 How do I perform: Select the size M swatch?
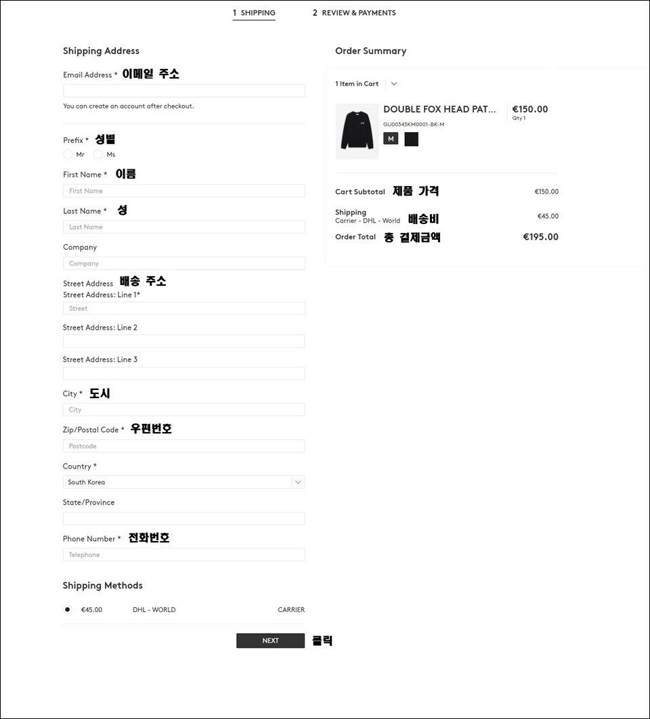[x=391, y=139]
